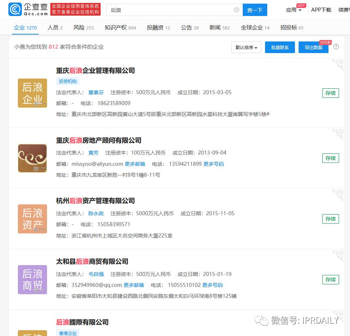Click the 后浪企业 company logo thumbnail

click(32, 93)
